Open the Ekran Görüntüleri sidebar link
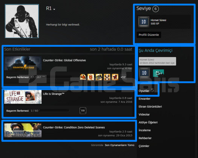The image size is (198, 158). pyautogui.click(x=150, y=106)
